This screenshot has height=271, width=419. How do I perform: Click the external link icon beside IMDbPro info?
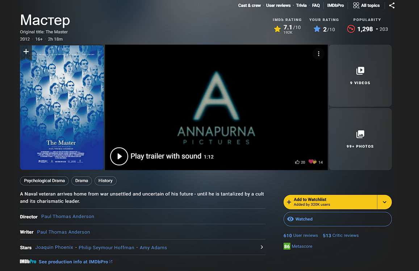click(x=111, y=262)
